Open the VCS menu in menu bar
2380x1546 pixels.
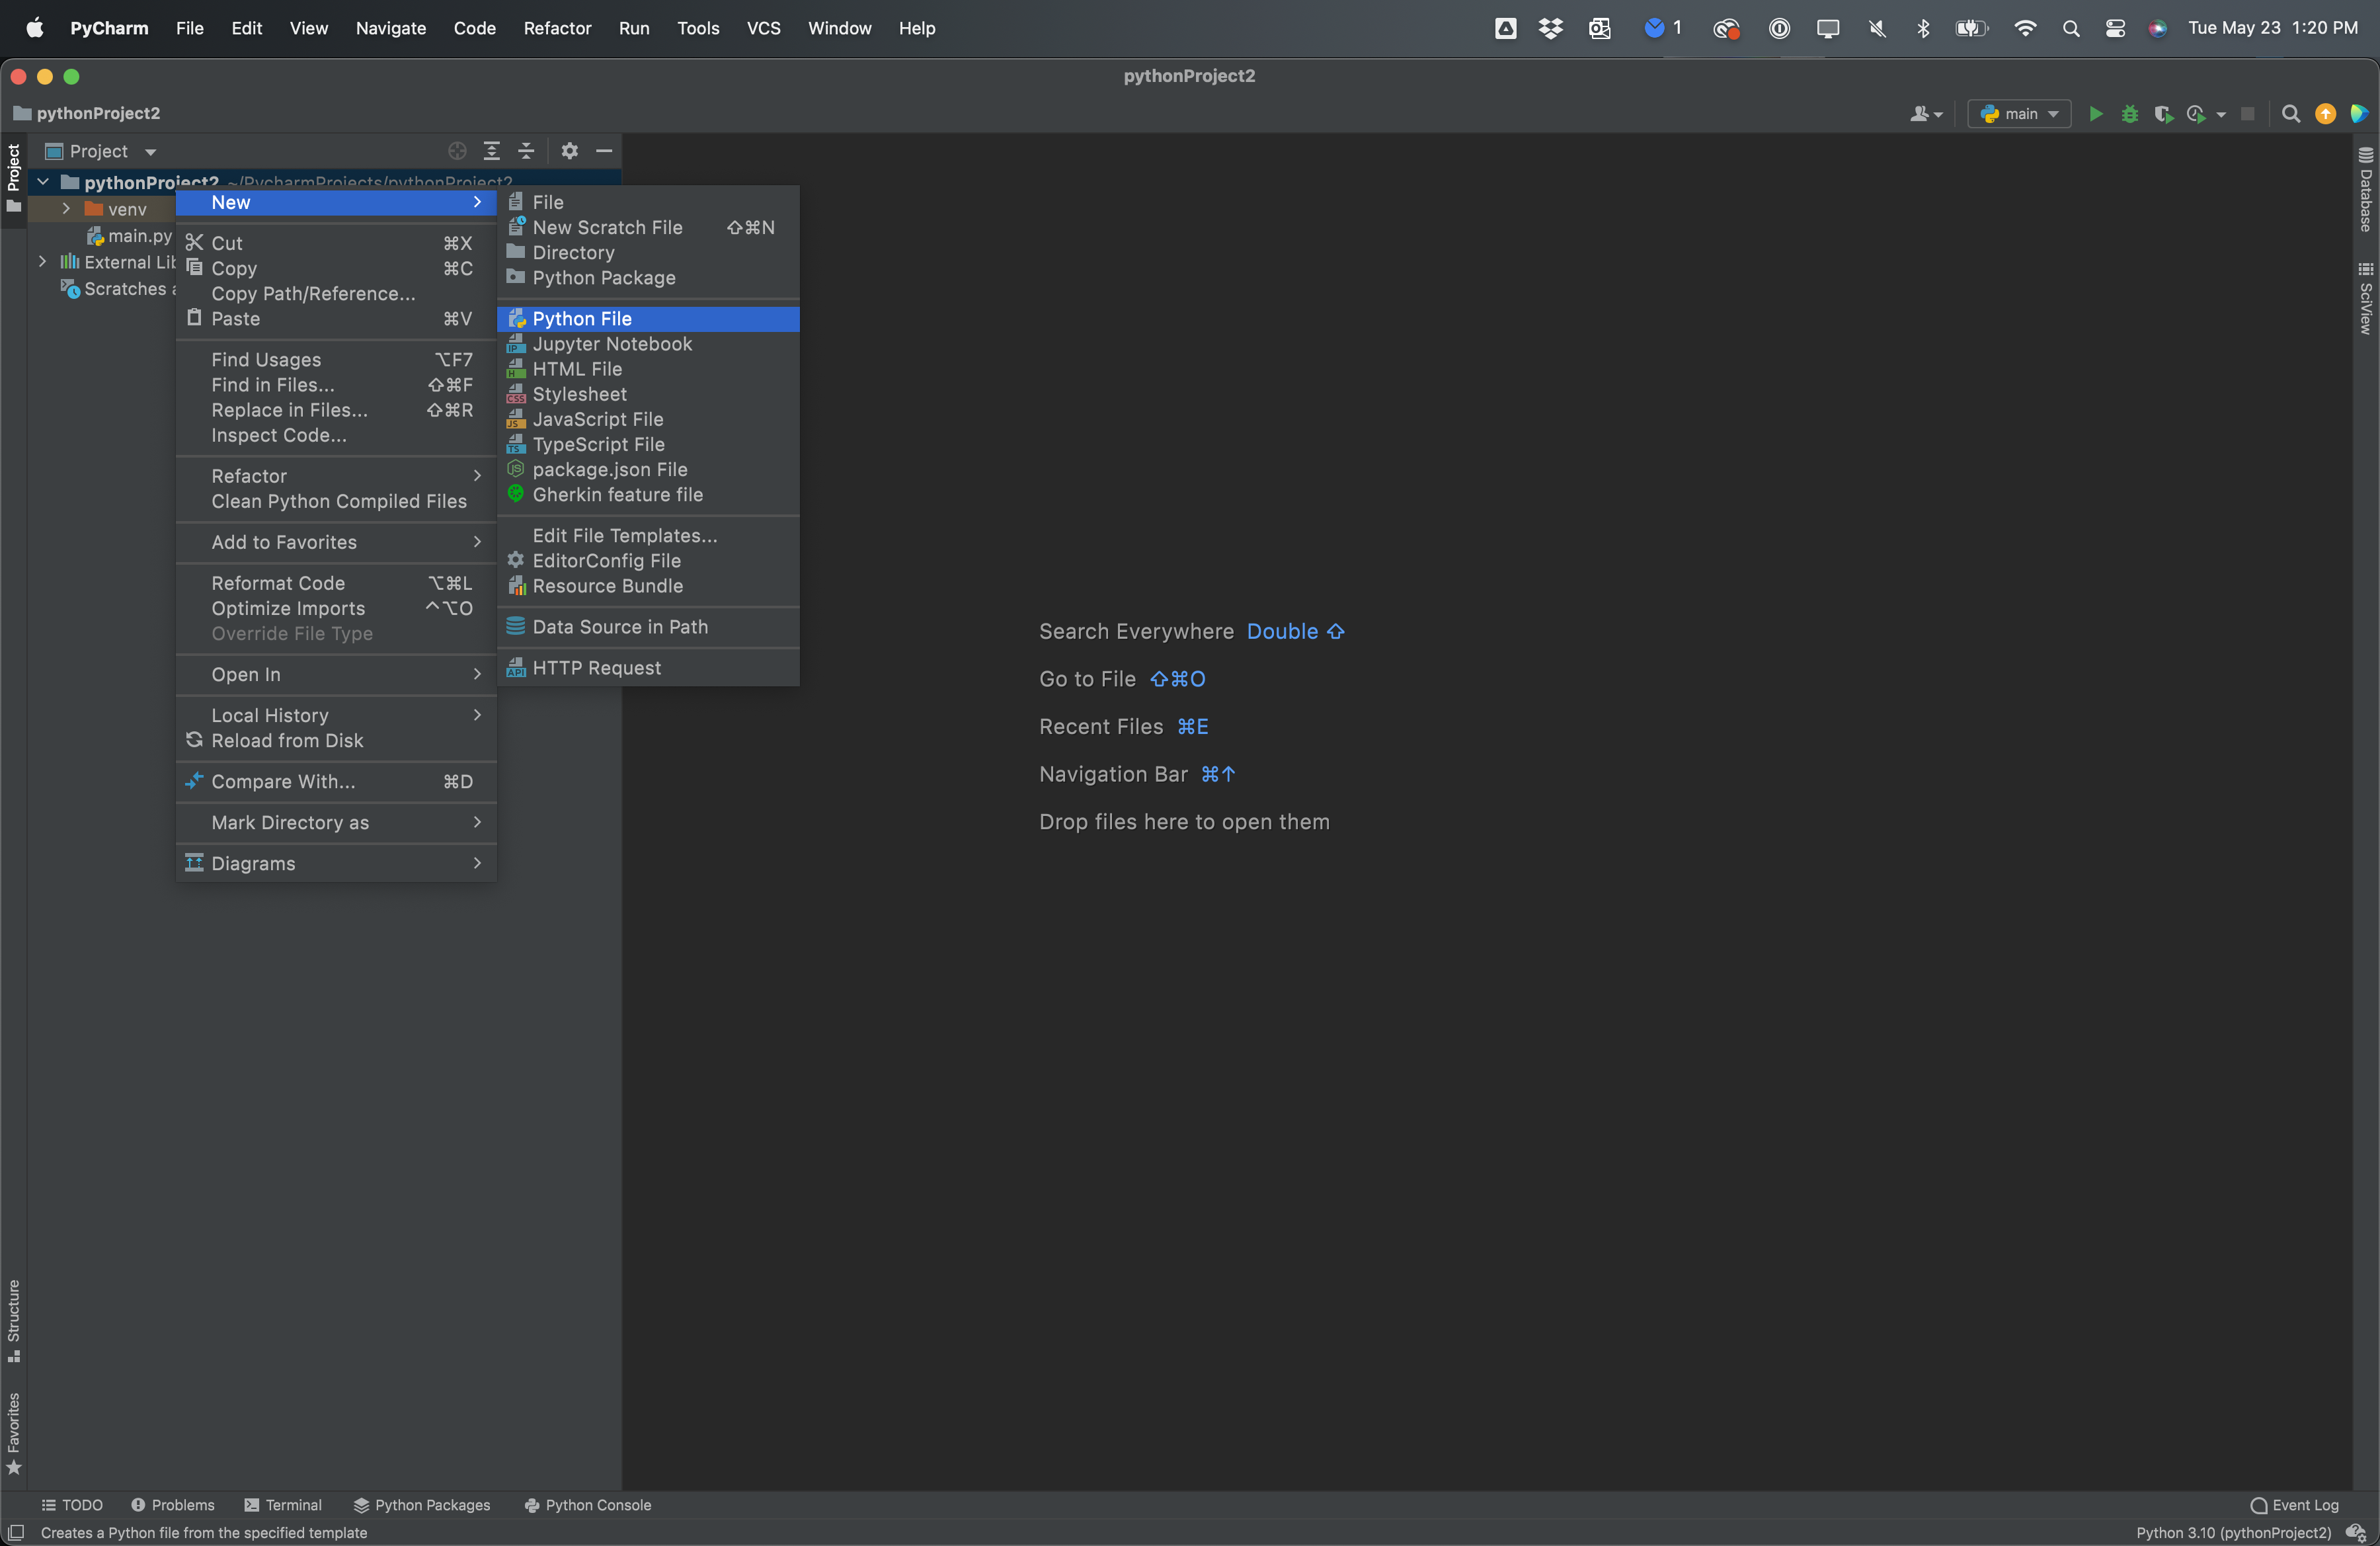[763, 28]
